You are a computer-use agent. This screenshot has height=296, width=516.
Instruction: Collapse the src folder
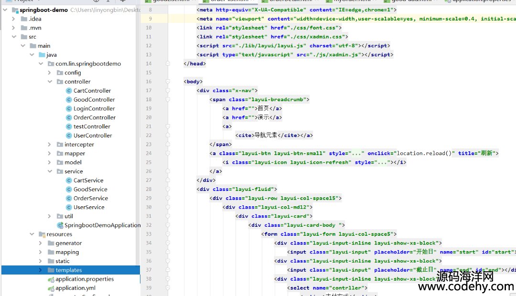(x=14, y=37)
